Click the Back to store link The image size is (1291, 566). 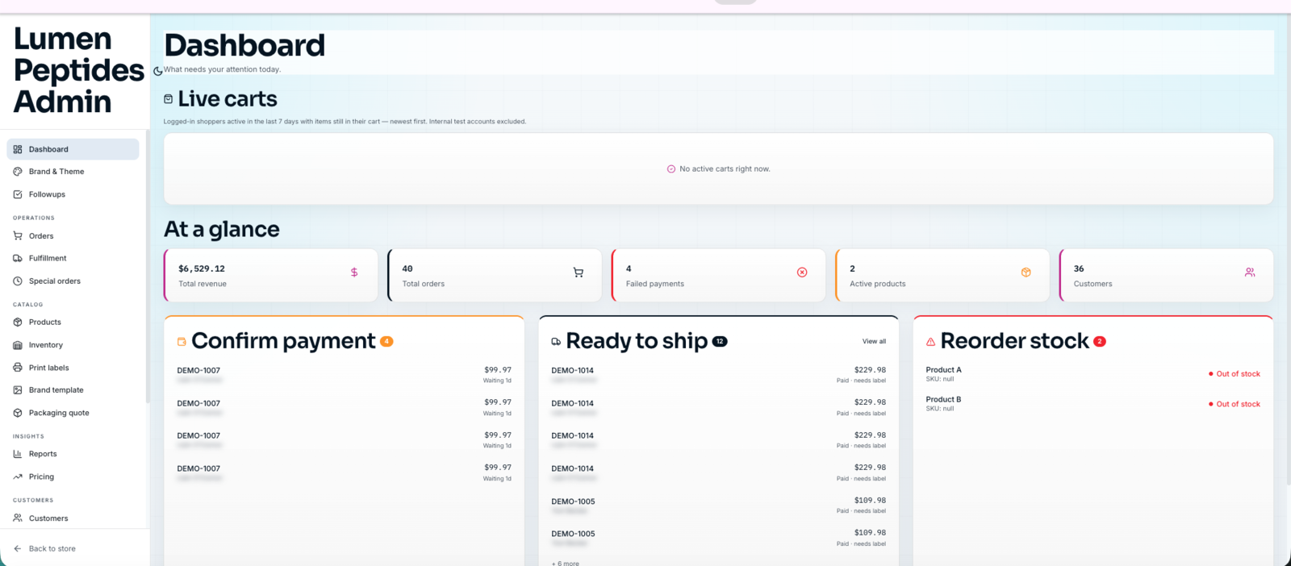click(x=52, y=549)
